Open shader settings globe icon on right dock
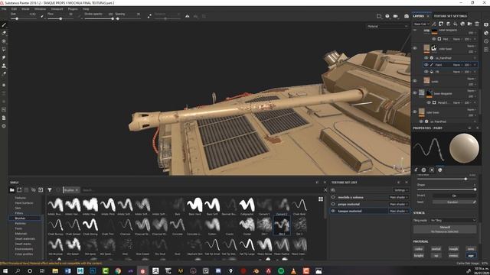 pyautogui.click(x=486, y=33)
